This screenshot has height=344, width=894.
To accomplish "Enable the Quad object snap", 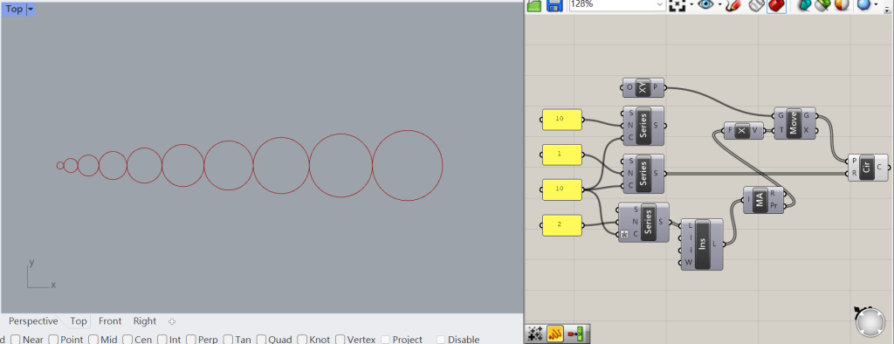I will pos(262,340).
